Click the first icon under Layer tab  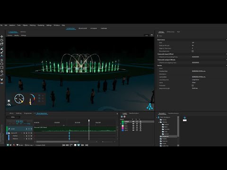click(122, 117)
